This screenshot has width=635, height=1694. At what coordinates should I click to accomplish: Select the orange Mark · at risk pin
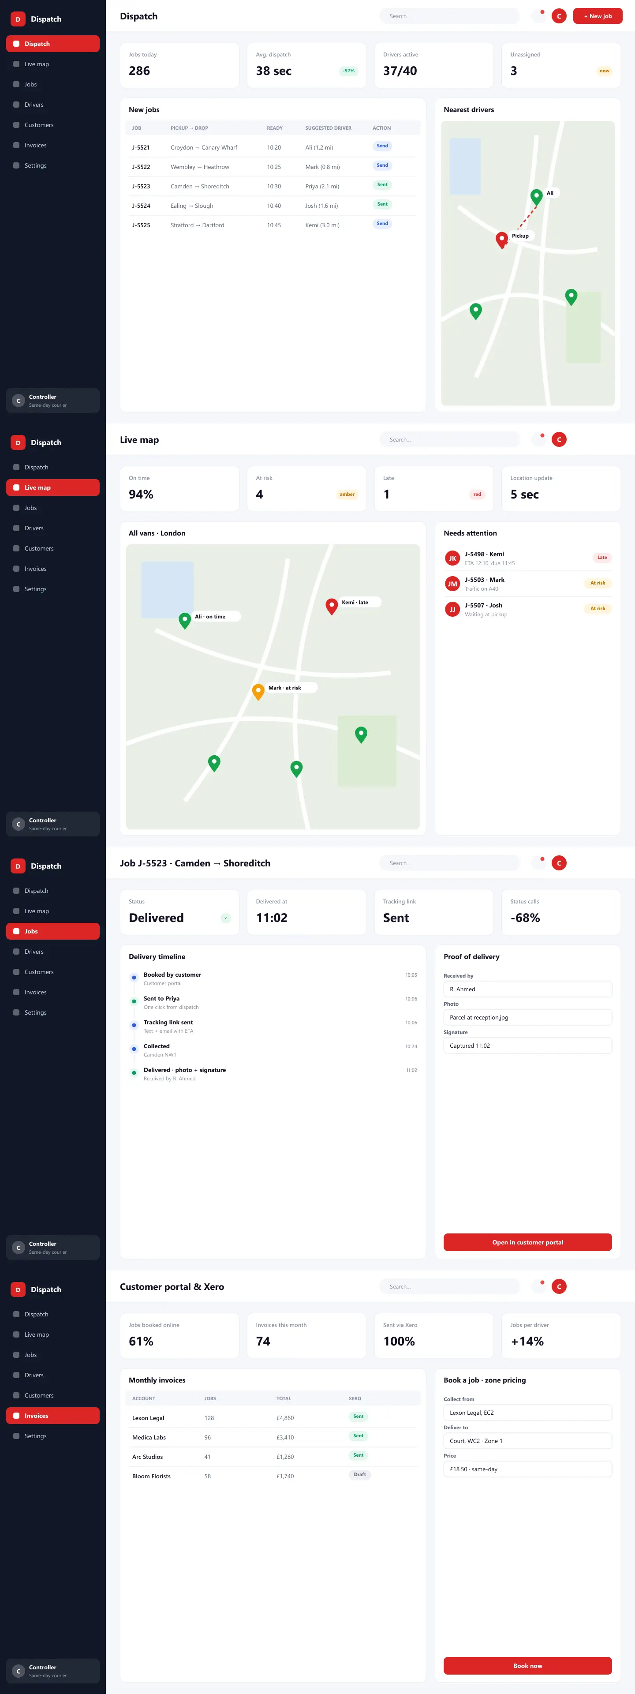click(x=258, y=691)
